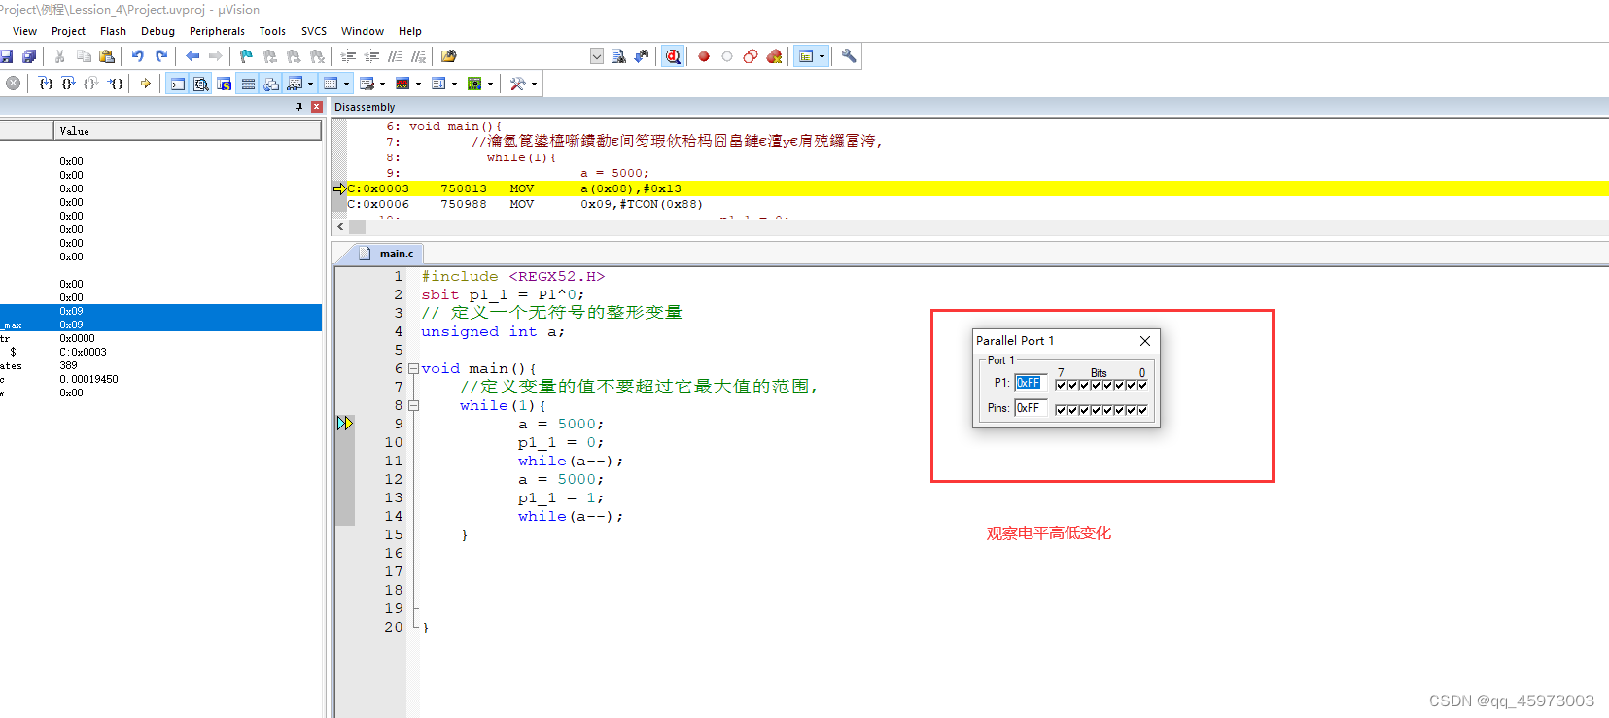Open the Tools menu
The image size is (1609, 718).
[272, 31]
